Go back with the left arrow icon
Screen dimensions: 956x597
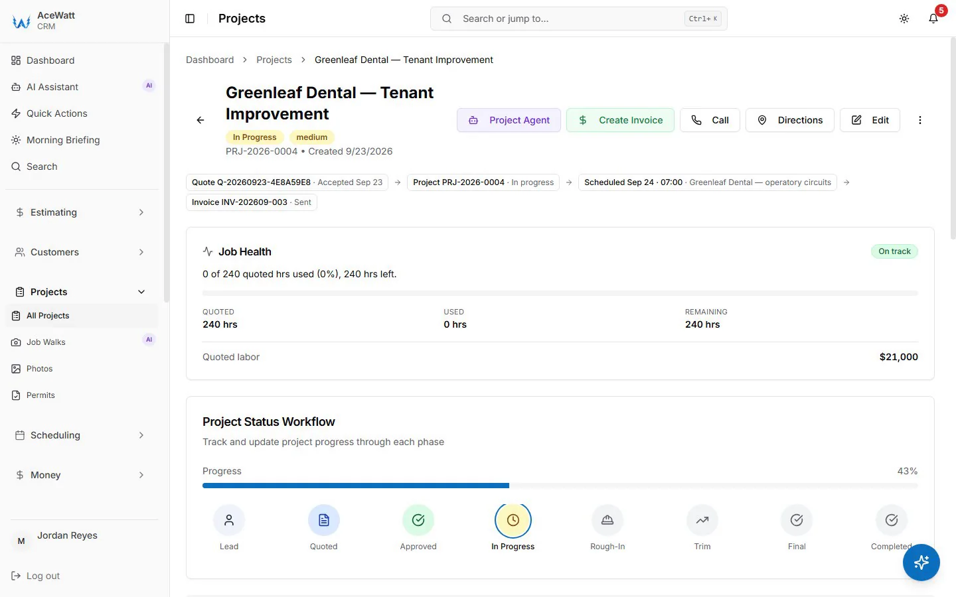pos(200,120)
